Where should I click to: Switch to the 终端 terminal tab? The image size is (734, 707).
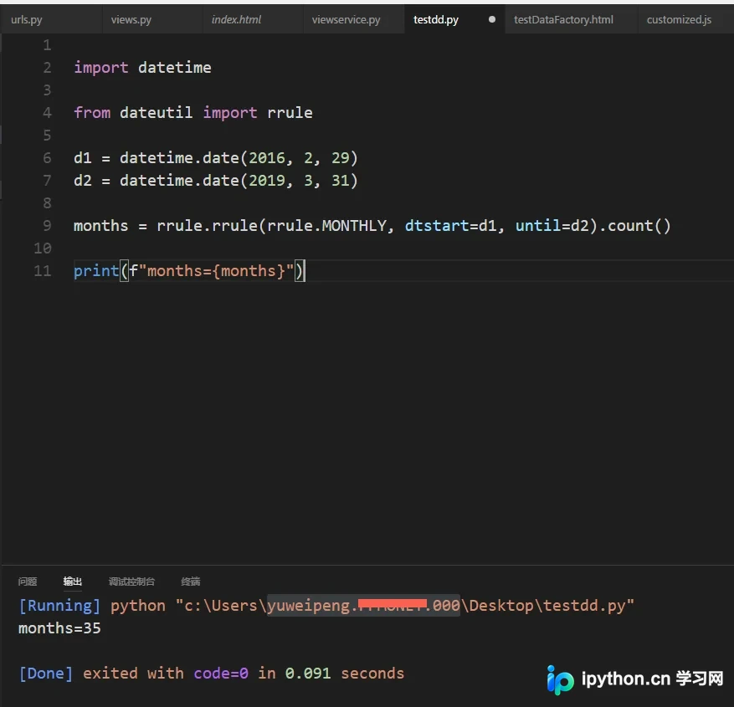coord(191,581)
